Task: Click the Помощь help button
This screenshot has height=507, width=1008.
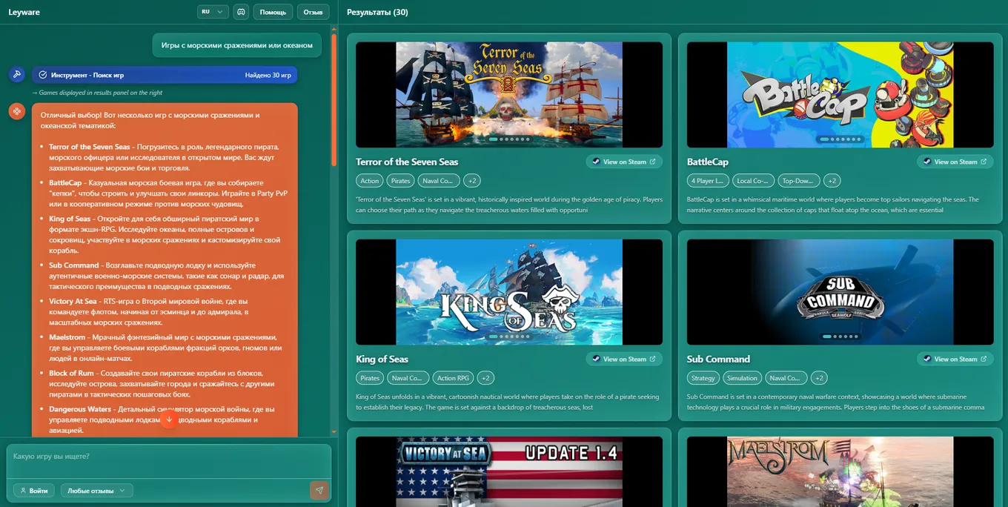Action: pos(273,12)
